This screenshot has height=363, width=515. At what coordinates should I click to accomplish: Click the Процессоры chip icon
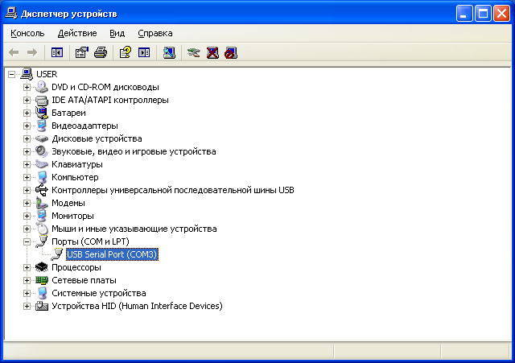[x=42, y=267]
